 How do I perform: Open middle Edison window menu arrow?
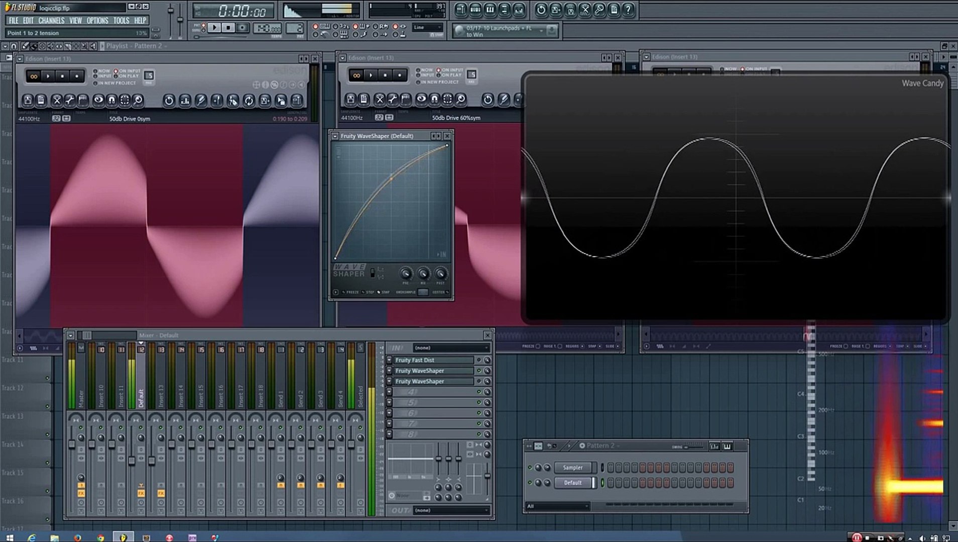[342, 58]
